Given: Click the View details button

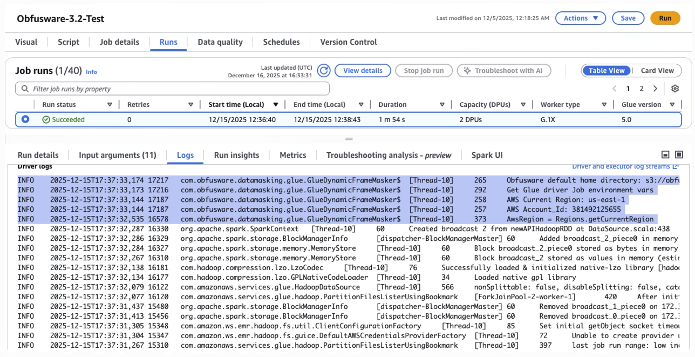Looking at the screenshot, I should click(363, 71).
